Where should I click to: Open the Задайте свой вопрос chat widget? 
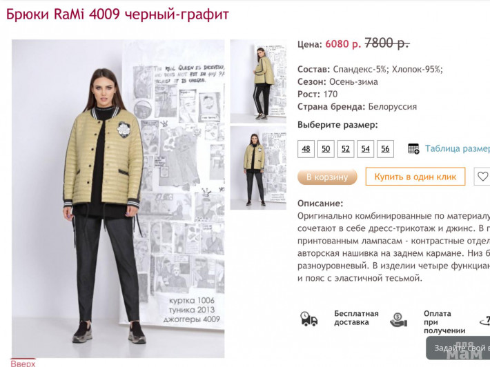point(458,348)
